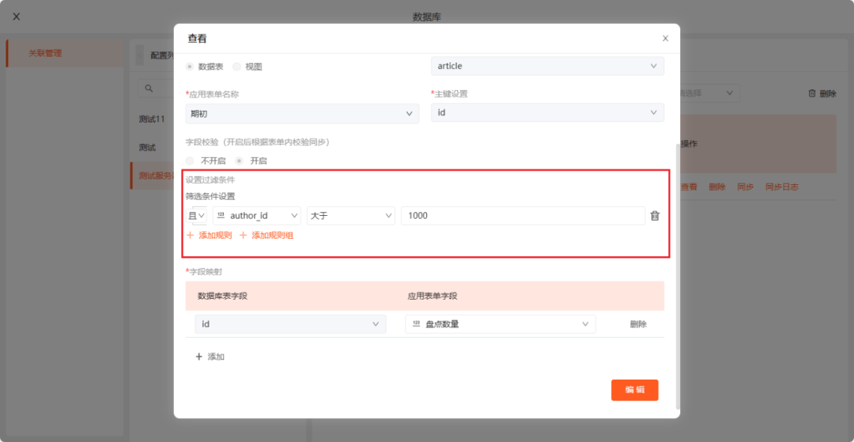Open the 应用表单名称 dropdown showing 期初
The height and width of the screenshot is (442, 854).
302,113
